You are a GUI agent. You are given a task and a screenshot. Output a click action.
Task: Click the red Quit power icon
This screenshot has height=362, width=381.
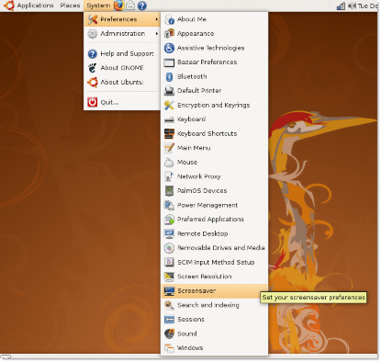point(93,102)
